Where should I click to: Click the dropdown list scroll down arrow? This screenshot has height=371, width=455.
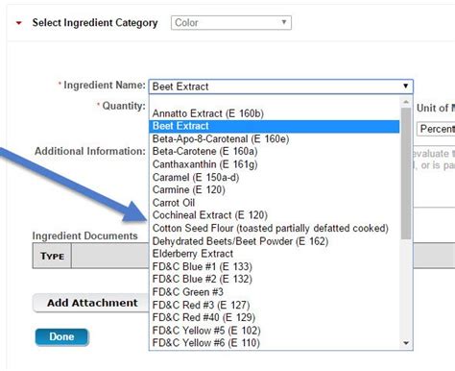(406, 343)
